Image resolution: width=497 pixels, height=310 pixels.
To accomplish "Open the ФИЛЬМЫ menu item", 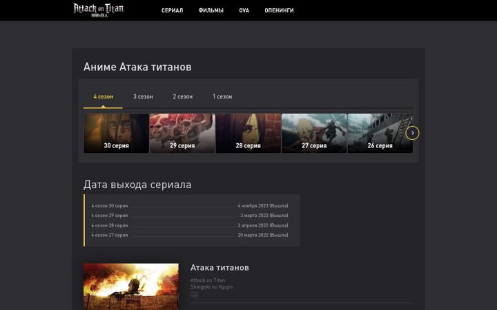I will [x=211, y=10].
